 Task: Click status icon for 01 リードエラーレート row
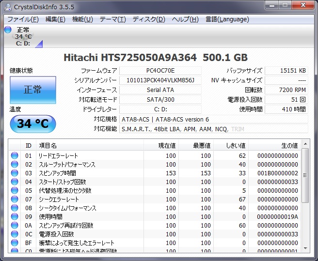(15, 156)
